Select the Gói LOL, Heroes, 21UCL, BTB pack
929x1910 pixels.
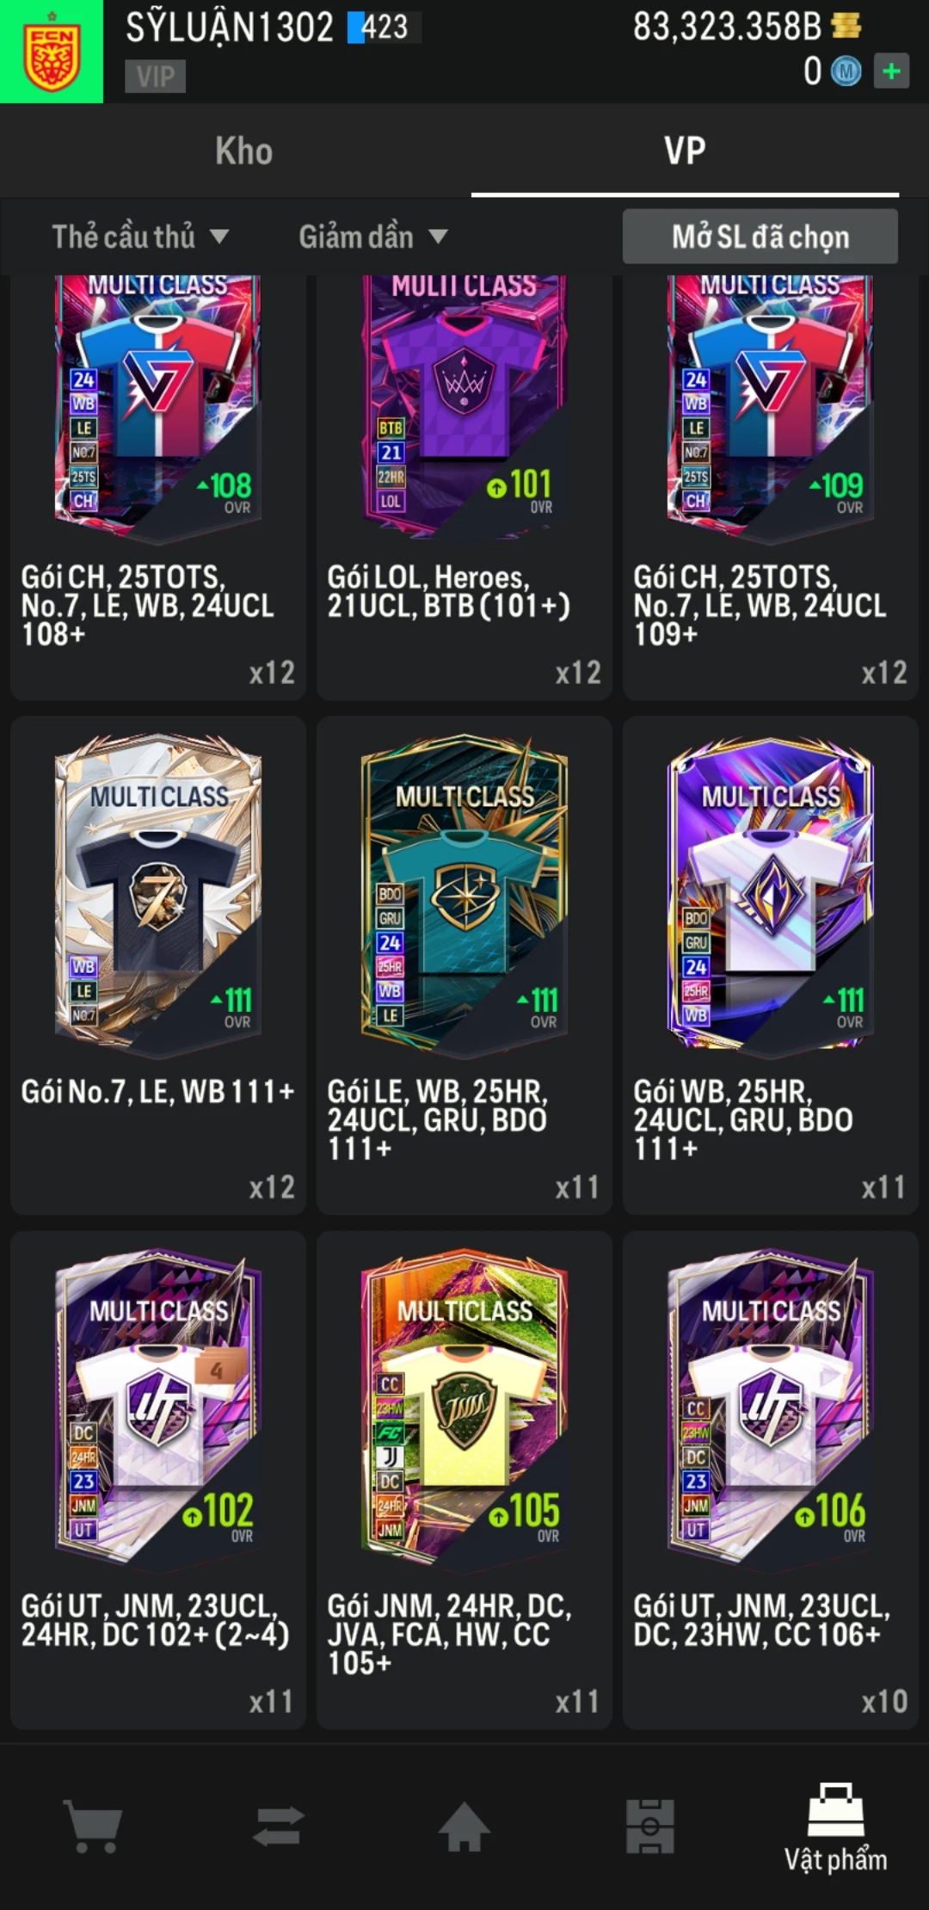[x=464, y=487]
